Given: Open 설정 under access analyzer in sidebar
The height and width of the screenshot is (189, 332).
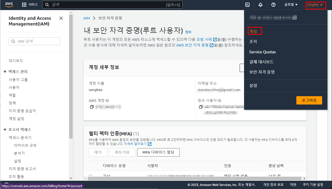Looking at the screenshot, I should (x=17, y=161).
